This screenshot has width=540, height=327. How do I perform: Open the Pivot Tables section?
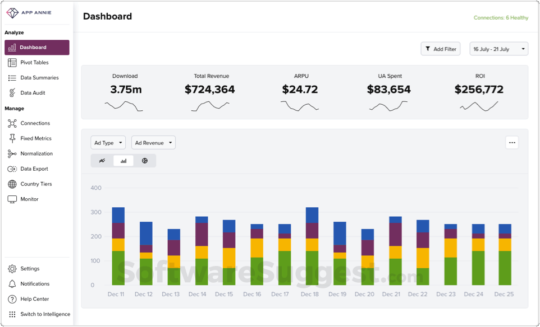[34, 62]
